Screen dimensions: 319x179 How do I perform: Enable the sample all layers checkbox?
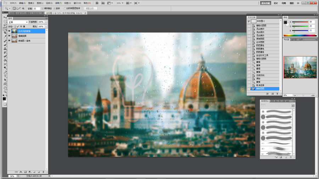[x=65, y=8]
